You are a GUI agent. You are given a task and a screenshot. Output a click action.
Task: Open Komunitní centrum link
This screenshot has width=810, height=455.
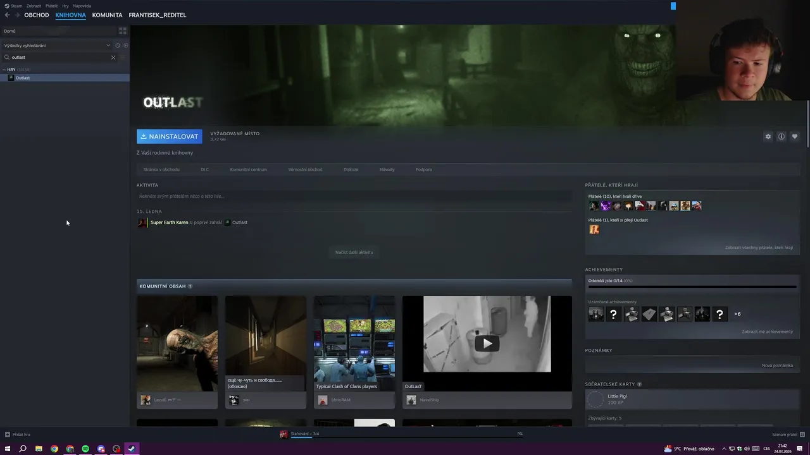click(x=248, y=169)
